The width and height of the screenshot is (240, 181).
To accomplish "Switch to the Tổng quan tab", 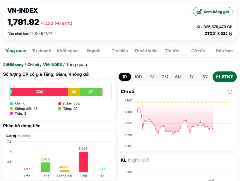I will point(15,51).
